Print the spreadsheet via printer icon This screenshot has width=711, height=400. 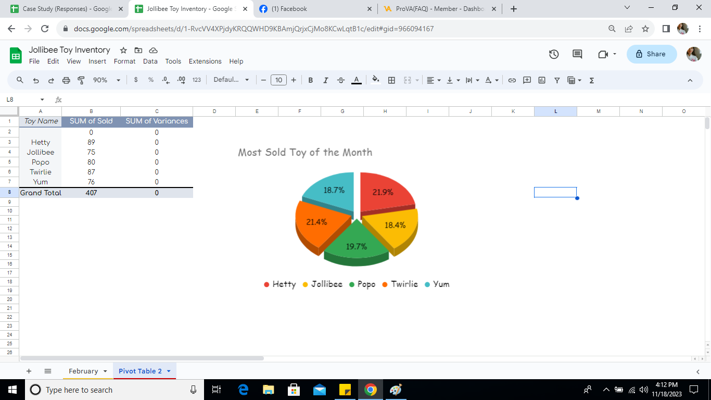click(x=66, y=80)
